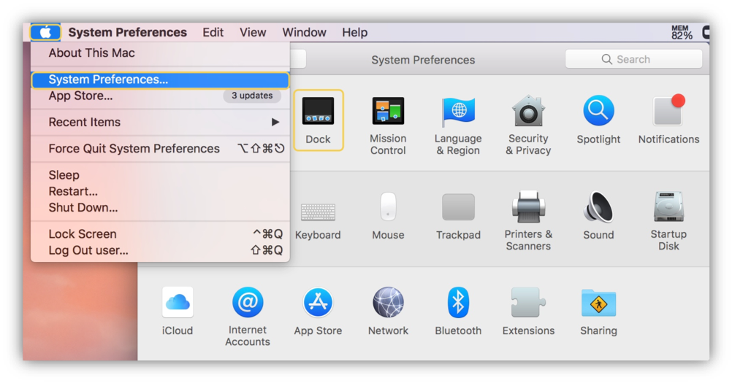Open the Sharing preference pane

[598, 312]
